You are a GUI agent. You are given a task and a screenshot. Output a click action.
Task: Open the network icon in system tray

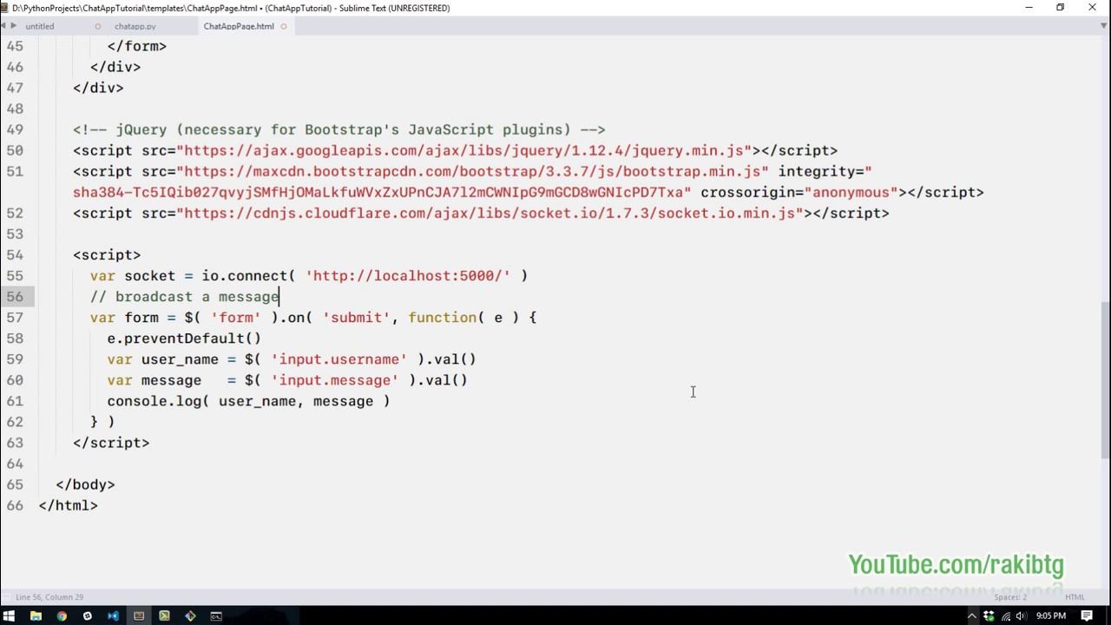[x=1004, y=615]
